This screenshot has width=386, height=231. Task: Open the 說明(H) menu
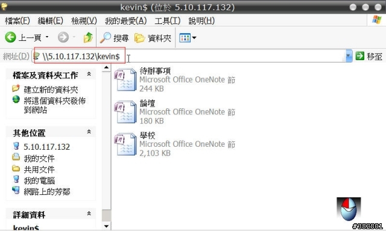point(201,20)
